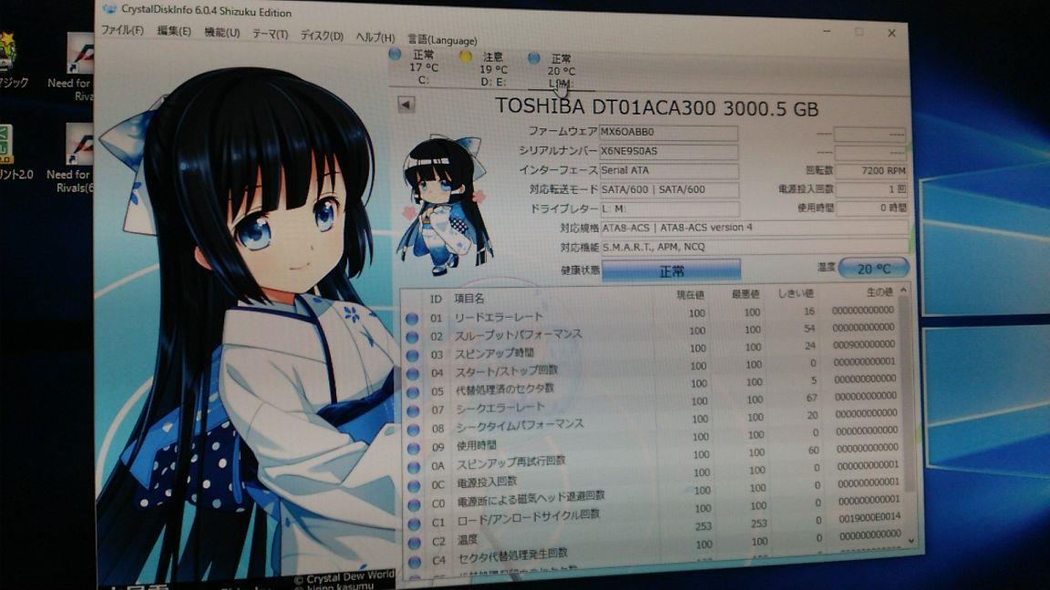
Task: Click the CrystalDiskInfo title bar icon
Action: click(109, 9)
